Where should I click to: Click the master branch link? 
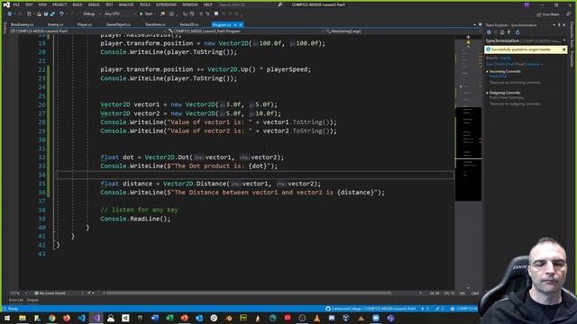[505, 58]
